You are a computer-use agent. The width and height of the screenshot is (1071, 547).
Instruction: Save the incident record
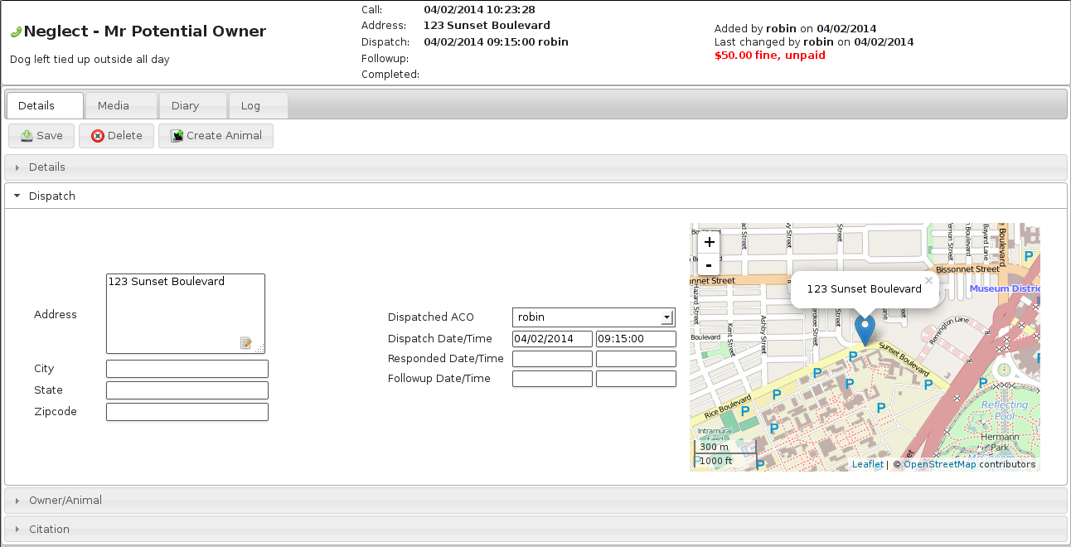[x=41, y=136]
